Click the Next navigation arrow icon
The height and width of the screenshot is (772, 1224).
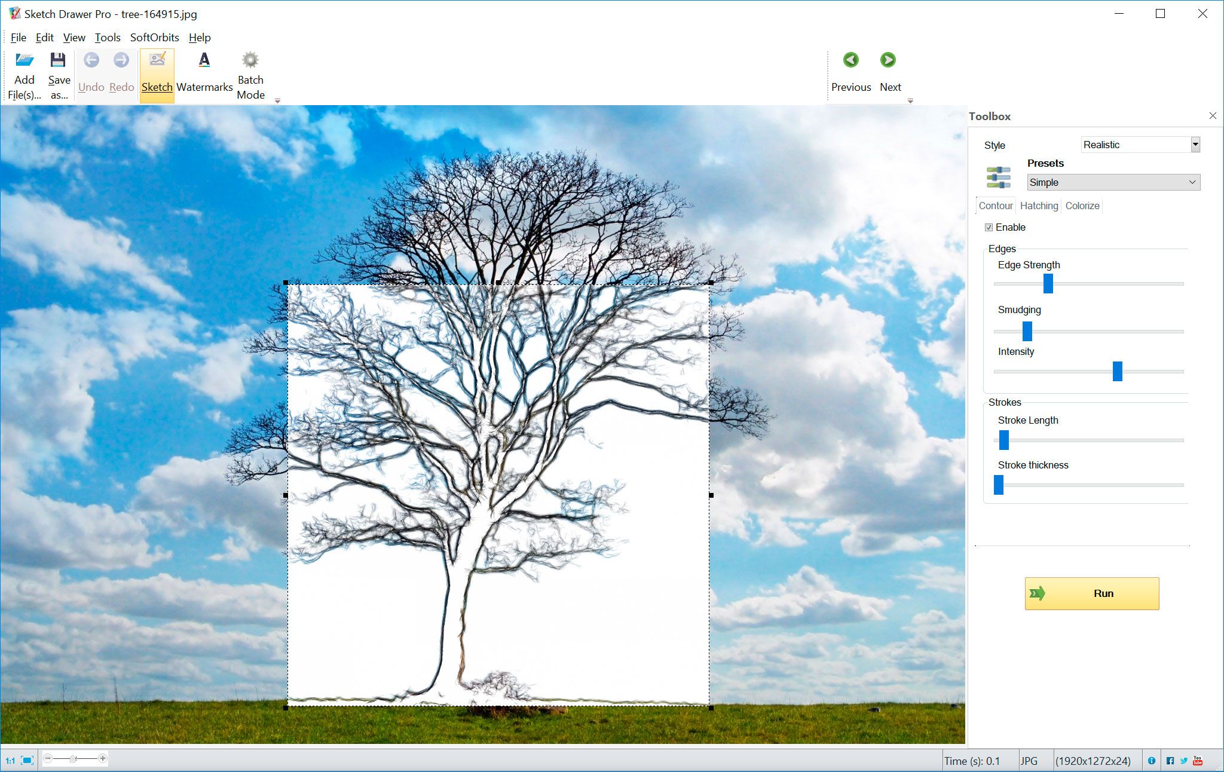click(x=888, y=60)
